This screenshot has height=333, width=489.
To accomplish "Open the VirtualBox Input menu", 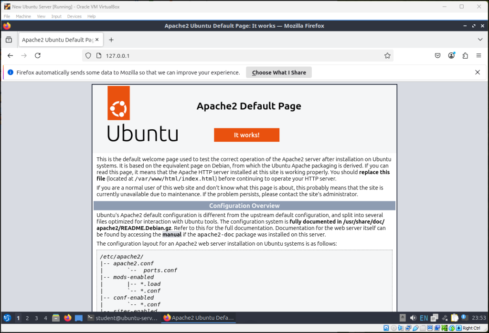I will 56,16.
